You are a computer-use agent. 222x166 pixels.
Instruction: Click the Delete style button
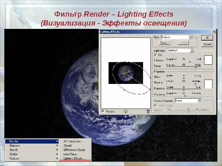(x=183, y=42)
